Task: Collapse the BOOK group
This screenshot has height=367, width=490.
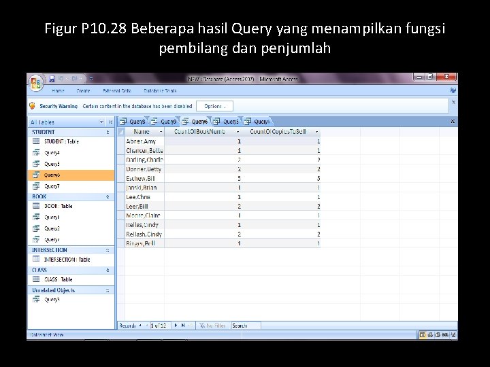Action: (x=108, y=197)
